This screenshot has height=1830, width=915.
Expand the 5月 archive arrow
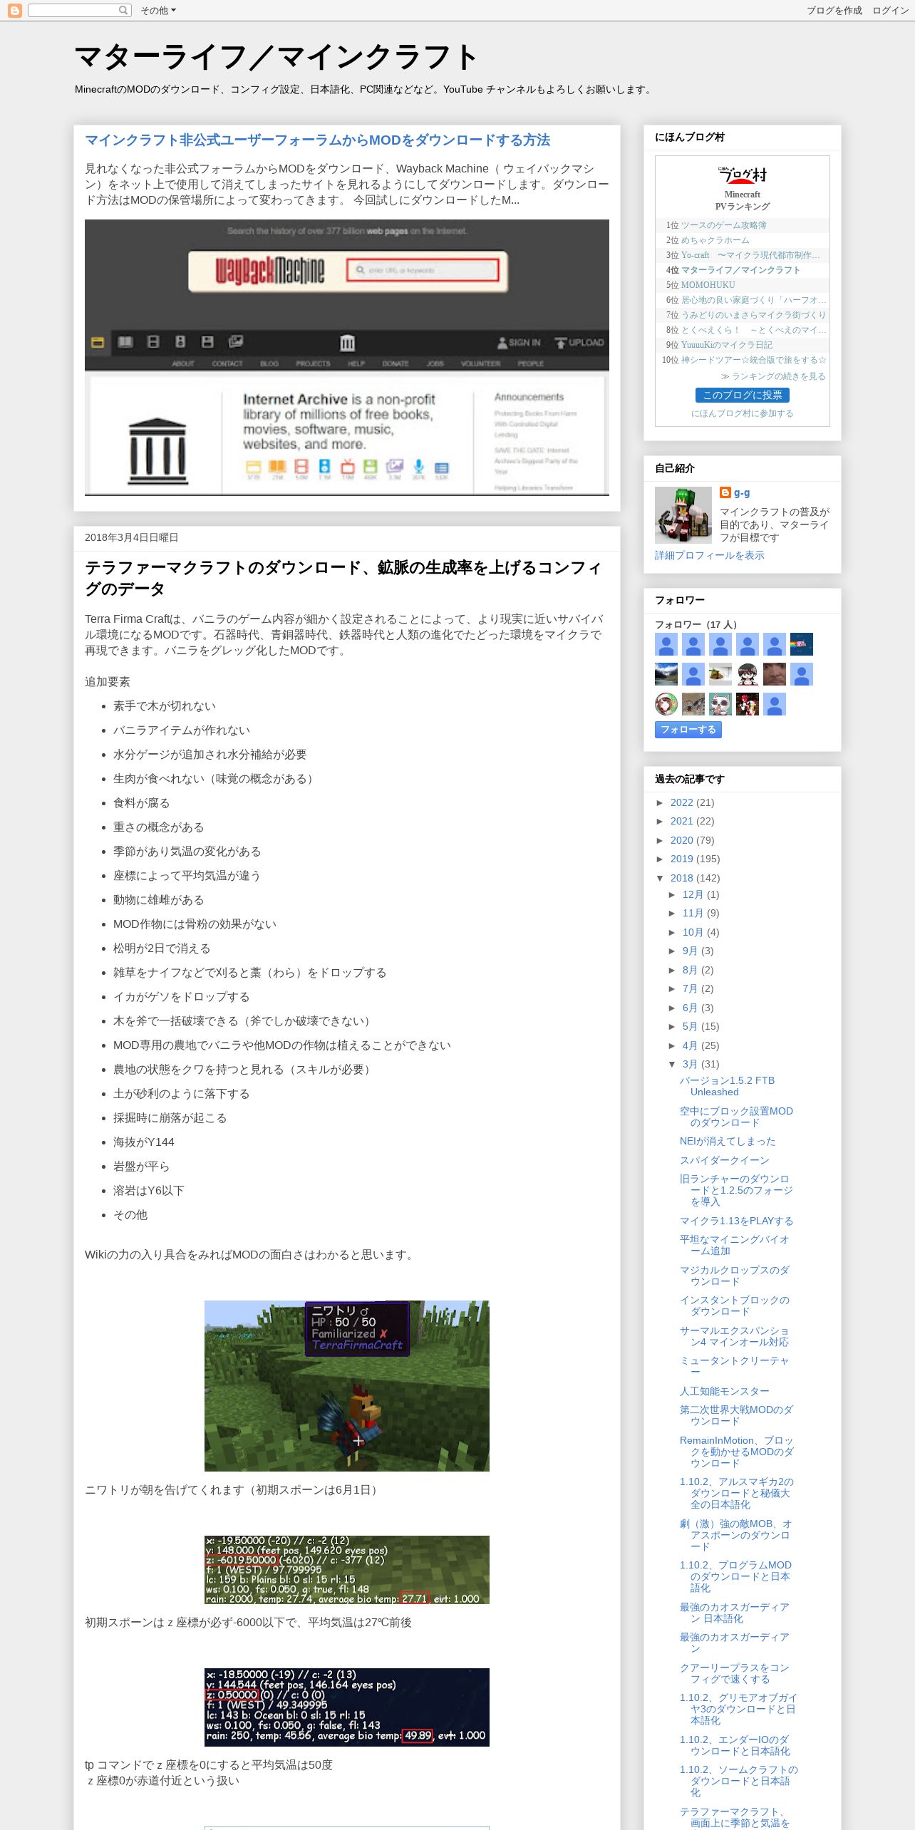coord(672,1026)
